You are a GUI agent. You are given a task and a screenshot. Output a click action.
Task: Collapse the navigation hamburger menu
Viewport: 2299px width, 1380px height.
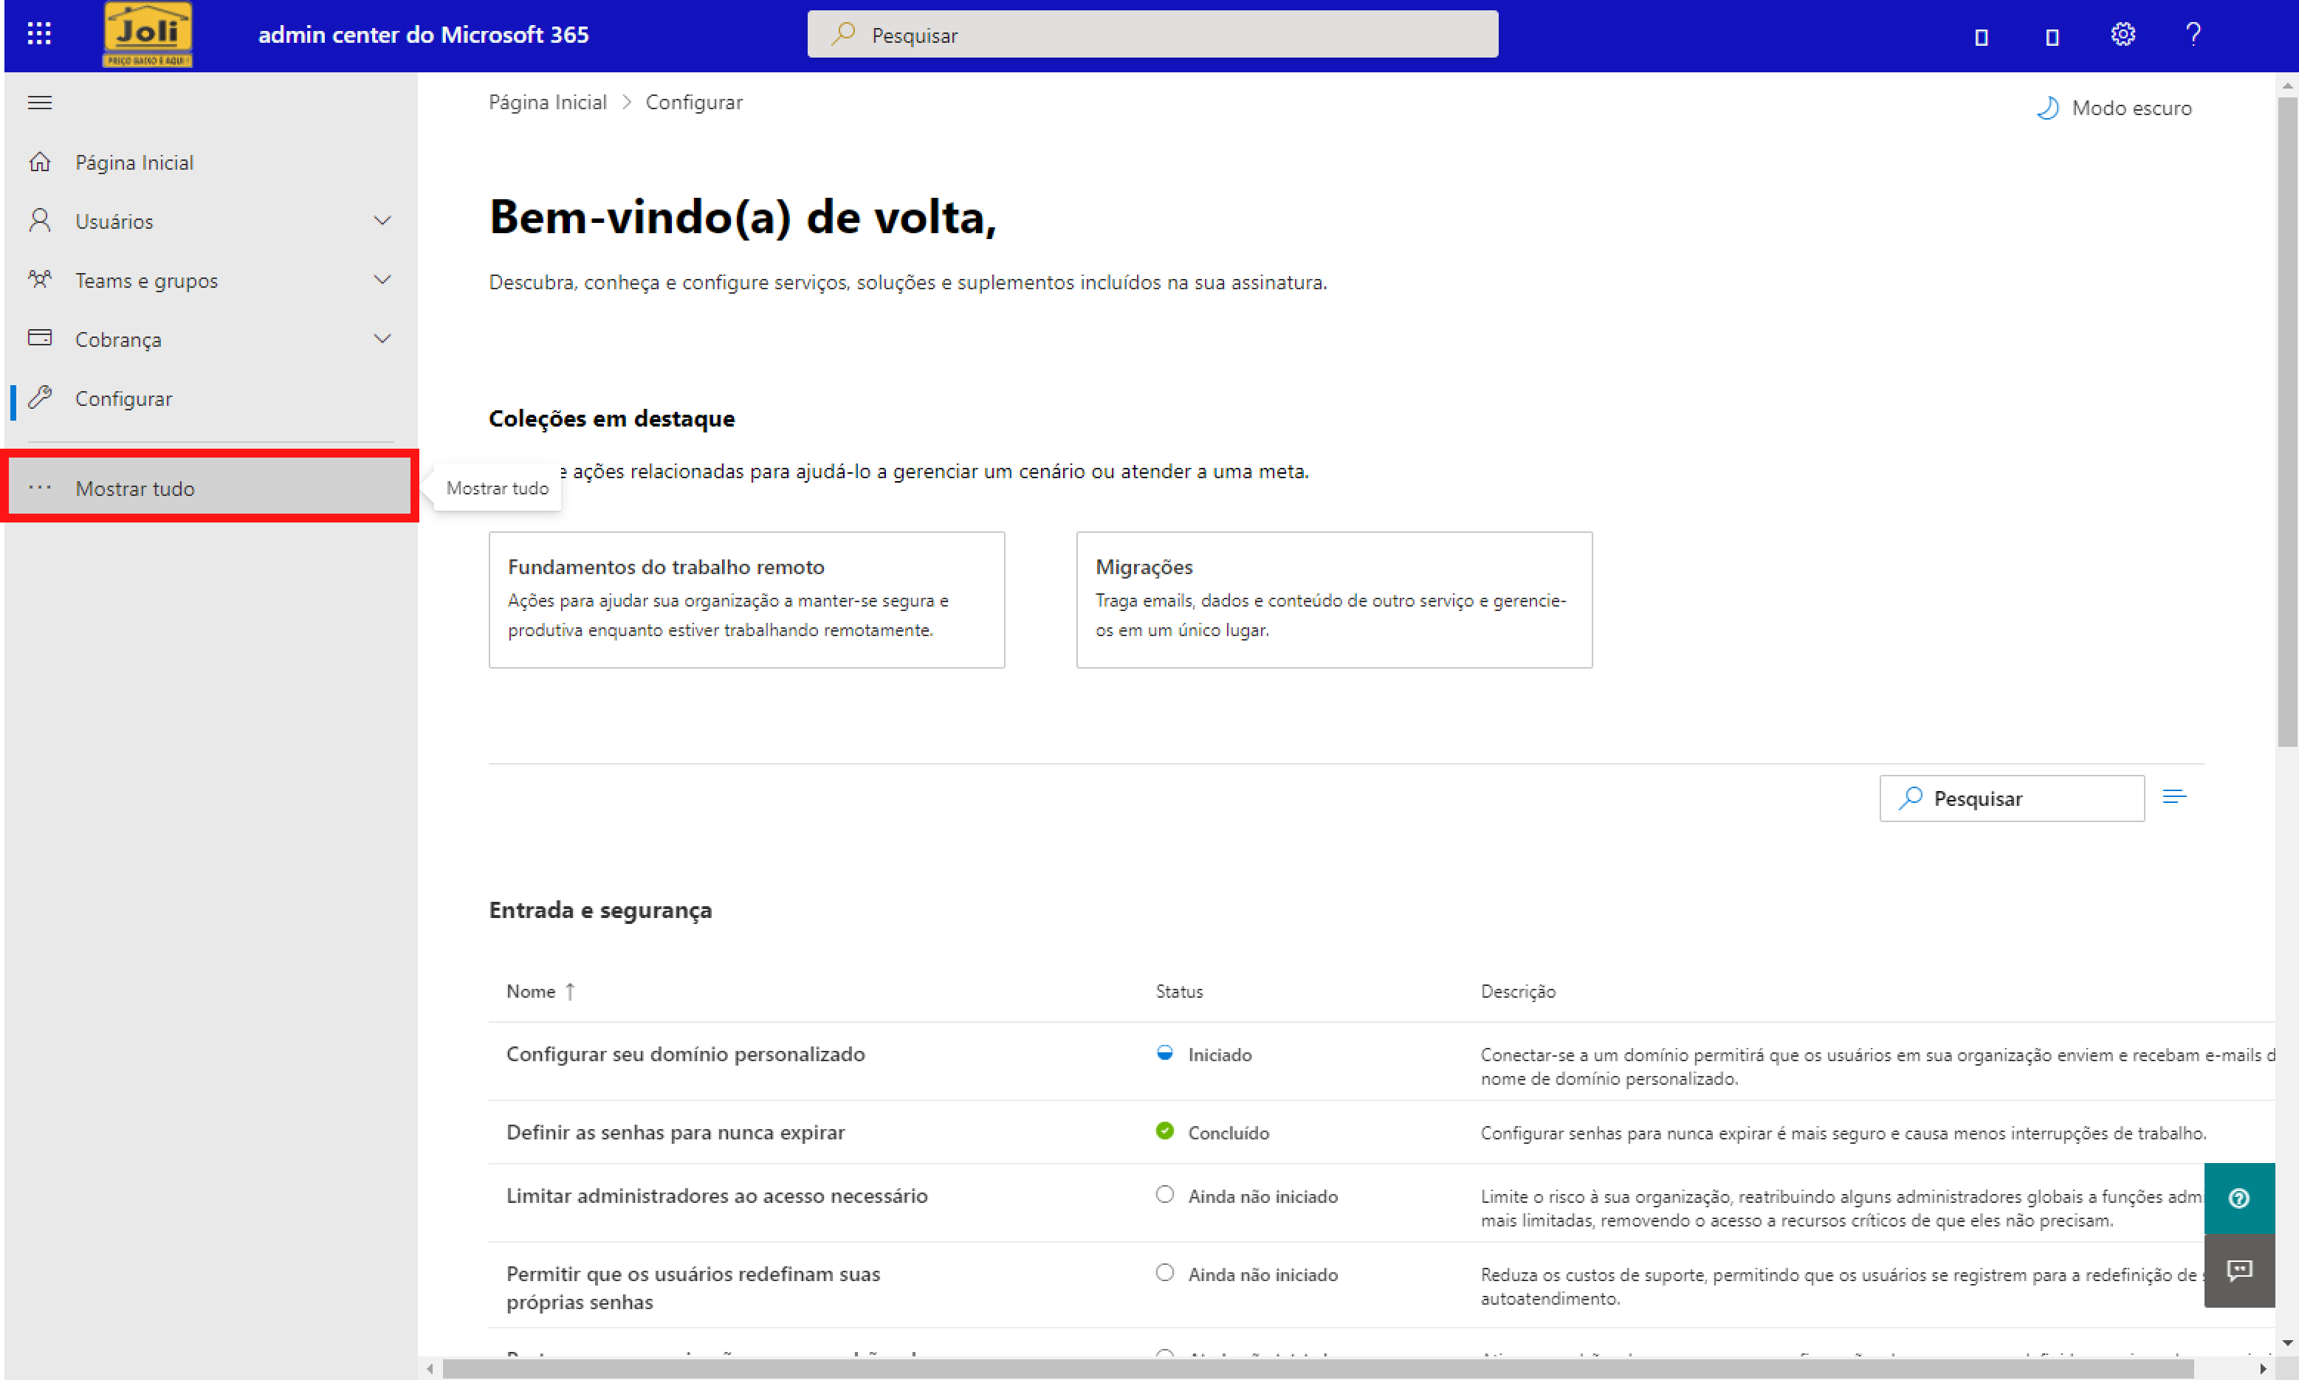[x=39, y=103]
